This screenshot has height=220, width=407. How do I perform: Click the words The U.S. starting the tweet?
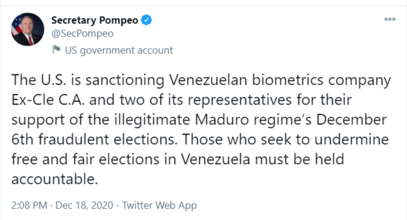click(39, 80)
